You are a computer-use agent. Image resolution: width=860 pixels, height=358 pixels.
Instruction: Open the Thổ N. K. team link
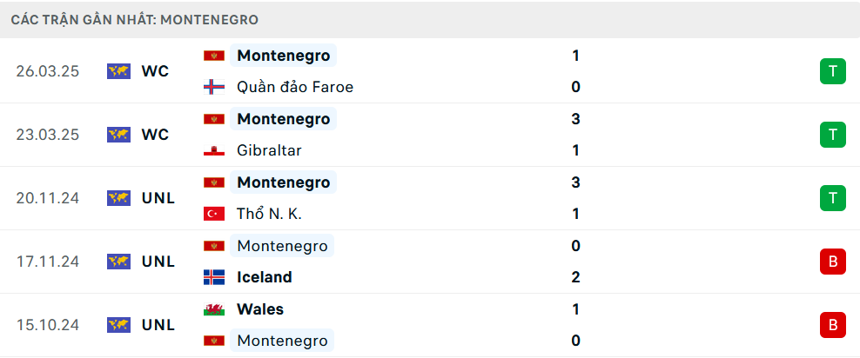pyautogui.click(x=269, y=214)
